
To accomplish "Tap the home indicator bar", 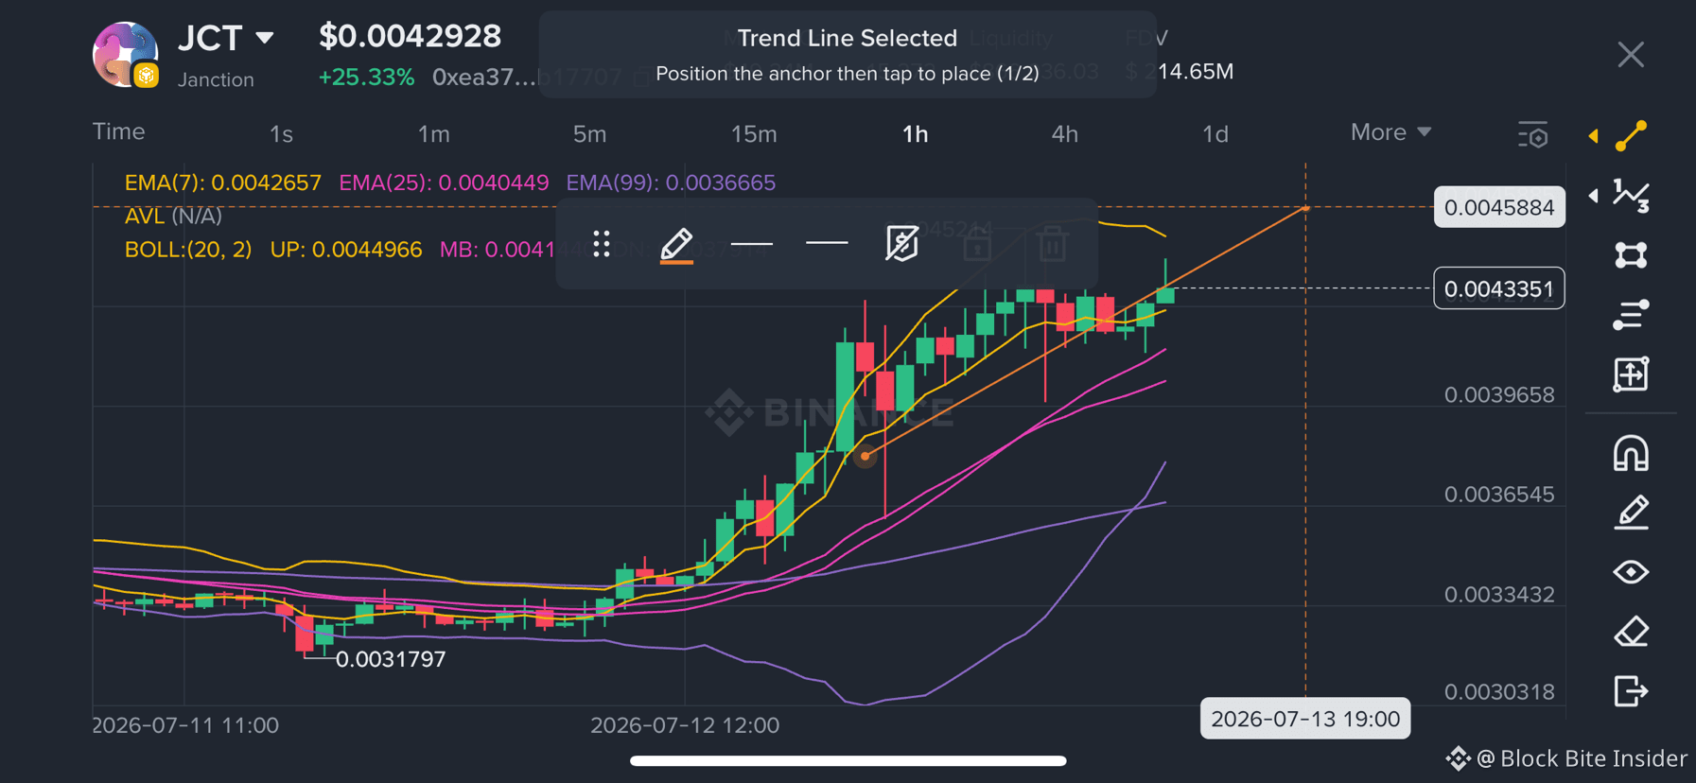I will coord(848,760).
